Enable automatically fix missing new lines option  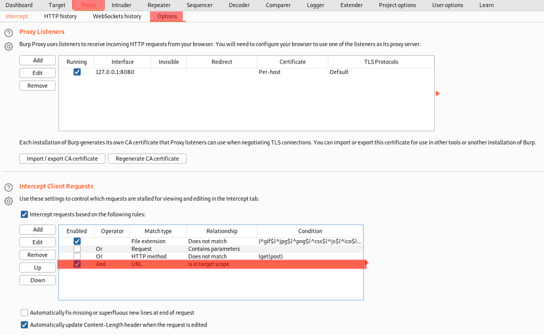pos(24,313)
